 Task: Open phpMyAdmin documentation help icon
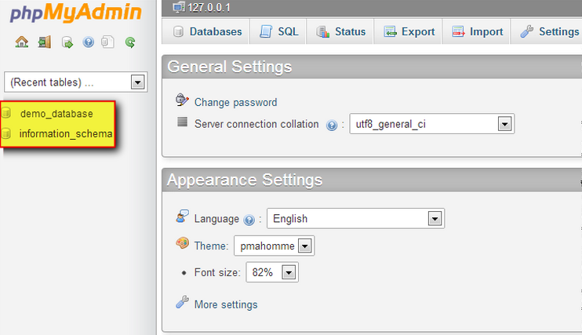(x=88, y=43)
